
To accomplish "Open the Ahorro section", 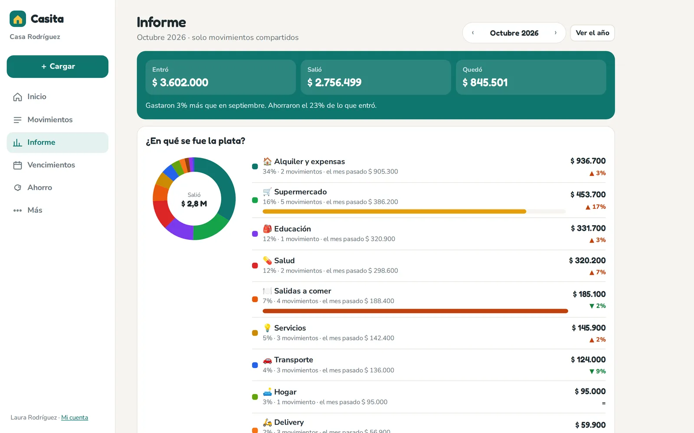I will [x=58, y=188].
